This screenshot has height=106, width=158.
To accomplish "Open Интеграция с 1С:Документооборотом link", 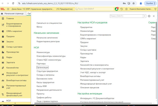I will pyautogui.click(x=97, y=98).
